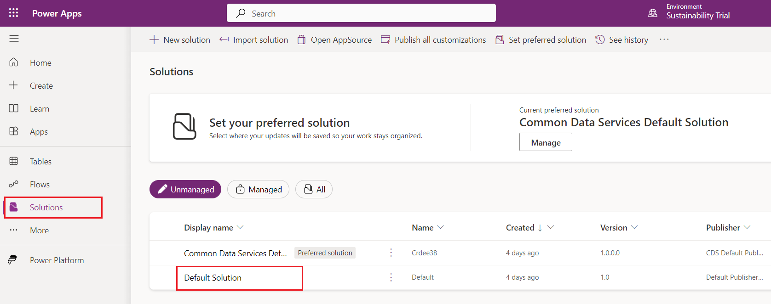The width and height of the screenshot is (771, 304).
Task: Click the Power Apps title
Action: (57, 13)
